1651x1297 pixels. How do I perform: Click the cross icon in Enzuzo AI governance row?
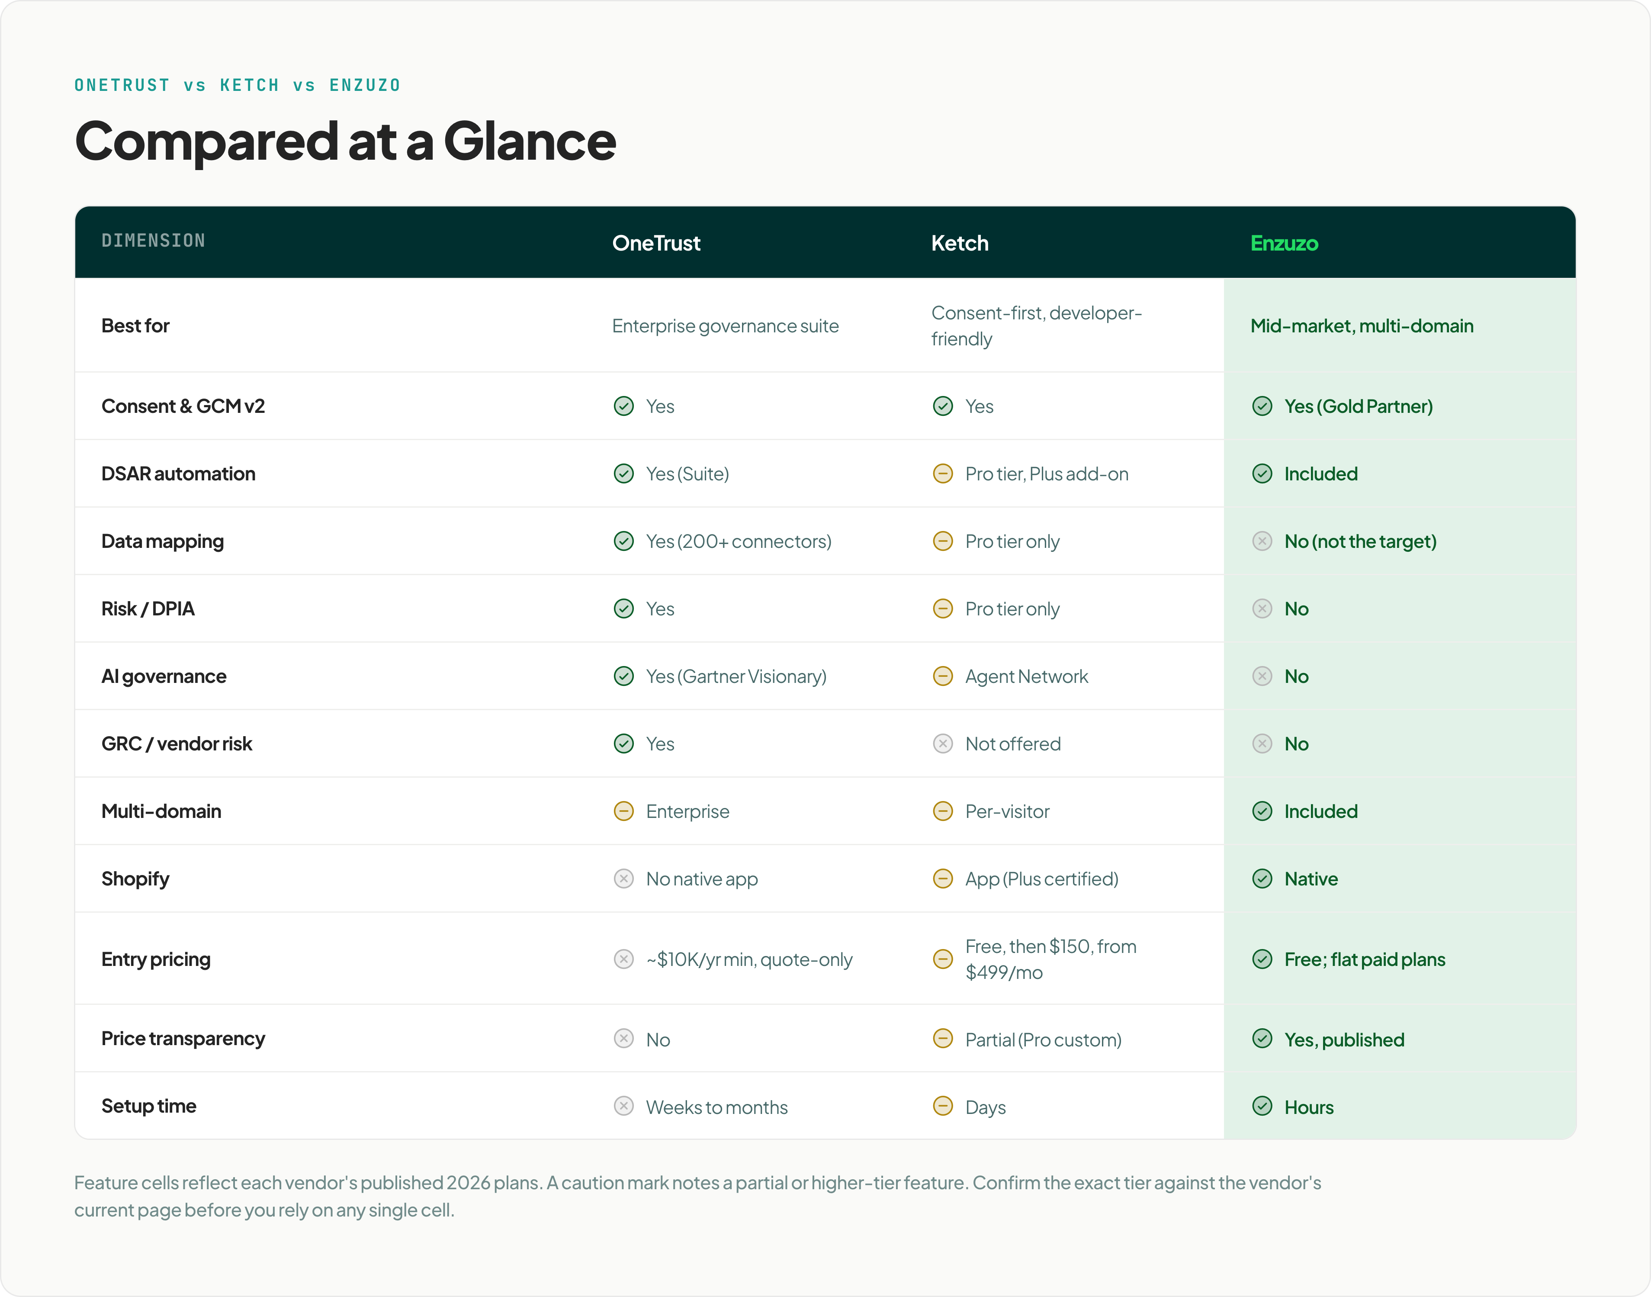click(1262, 676)
